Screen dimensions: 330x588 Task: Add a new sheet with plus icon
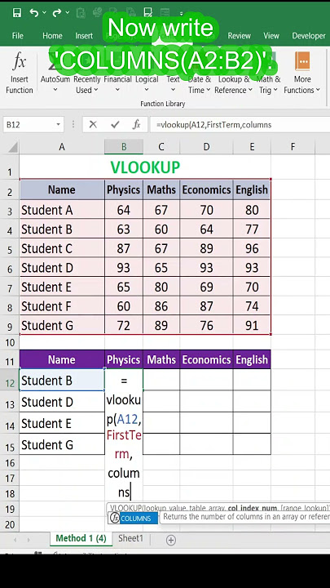click(x=170, y=540)
